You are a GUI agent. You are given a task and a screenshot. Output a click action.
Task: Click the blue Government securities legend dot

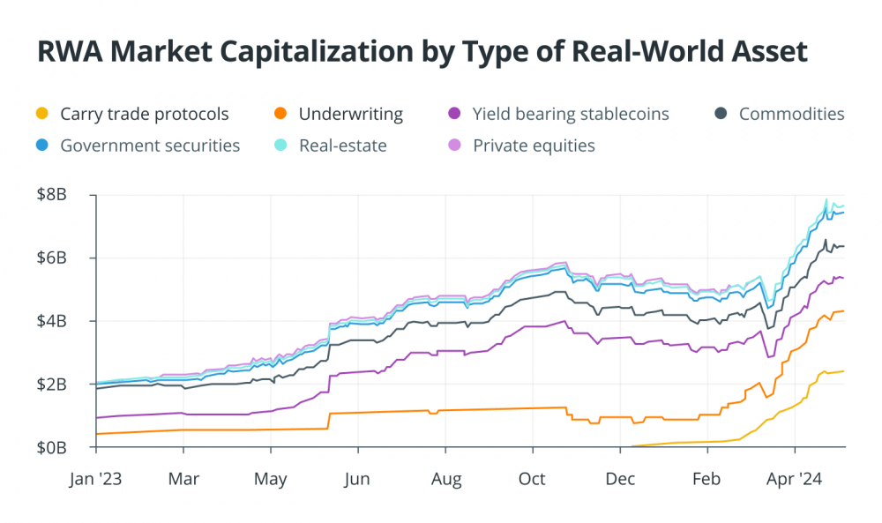click(x=42, y=146)
